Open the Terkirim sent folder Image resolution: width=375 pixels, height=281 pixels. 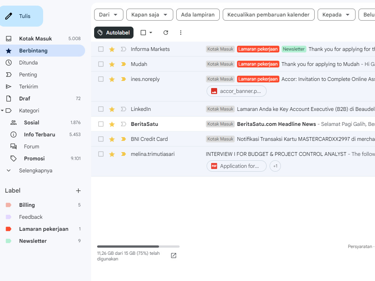pyautogui.click(x=43, y=87)
